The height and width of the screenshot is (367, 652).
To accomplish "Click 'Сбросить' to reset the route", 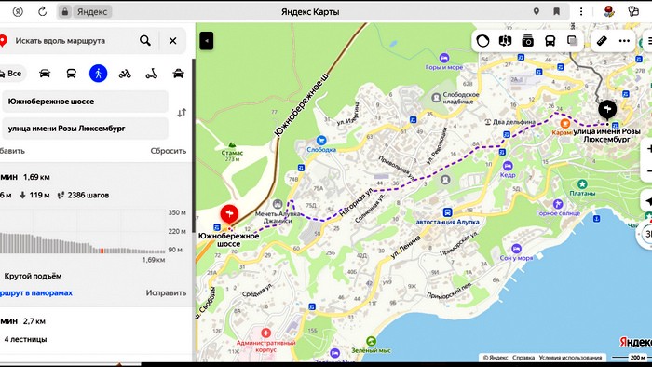I will 169,151.
